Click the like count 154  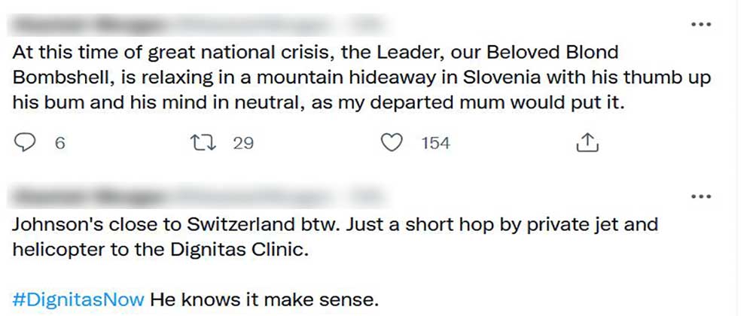coord(435,143)
